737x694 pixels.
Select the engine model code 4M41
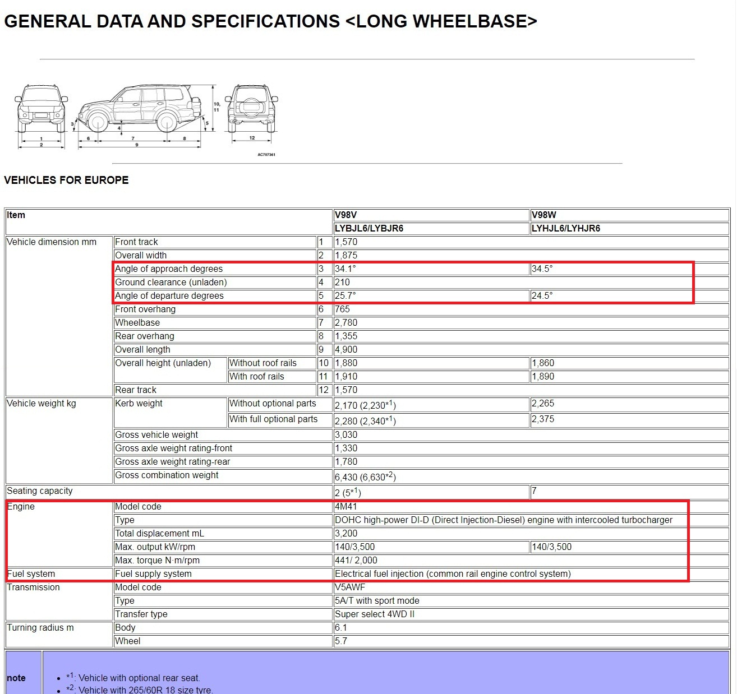[346, 507]
